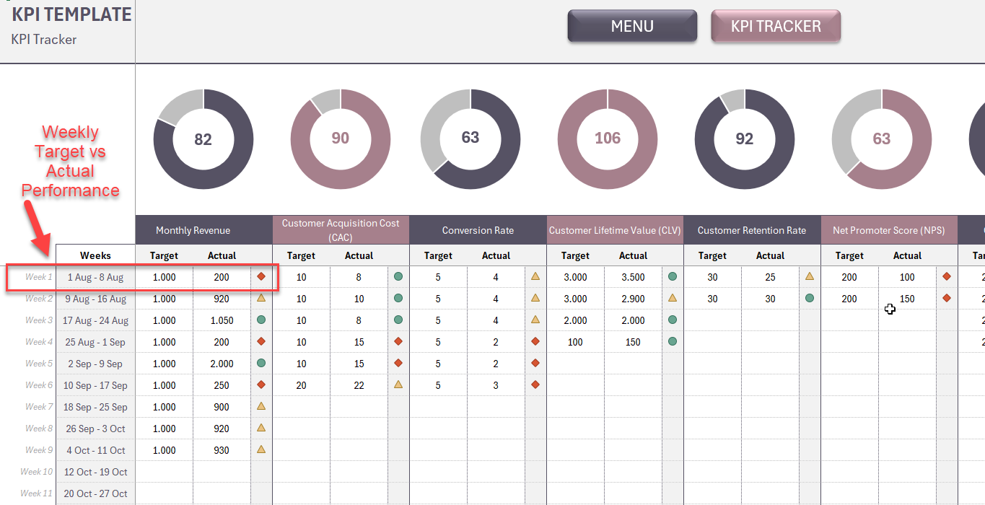Click the KPI TRACKER button

776,26
